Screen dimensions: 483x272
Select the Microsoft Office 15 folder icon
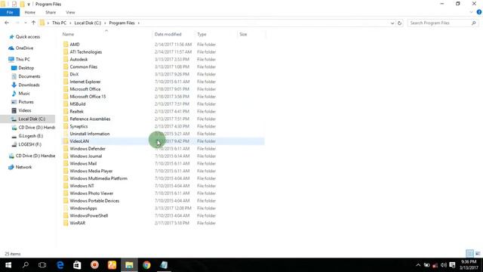[66, 97]
